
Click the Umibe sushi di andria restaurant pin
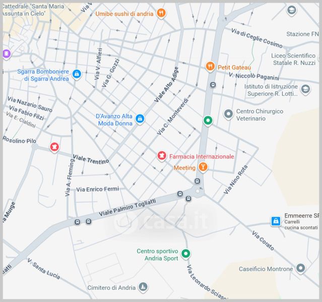tap(161, 14)
